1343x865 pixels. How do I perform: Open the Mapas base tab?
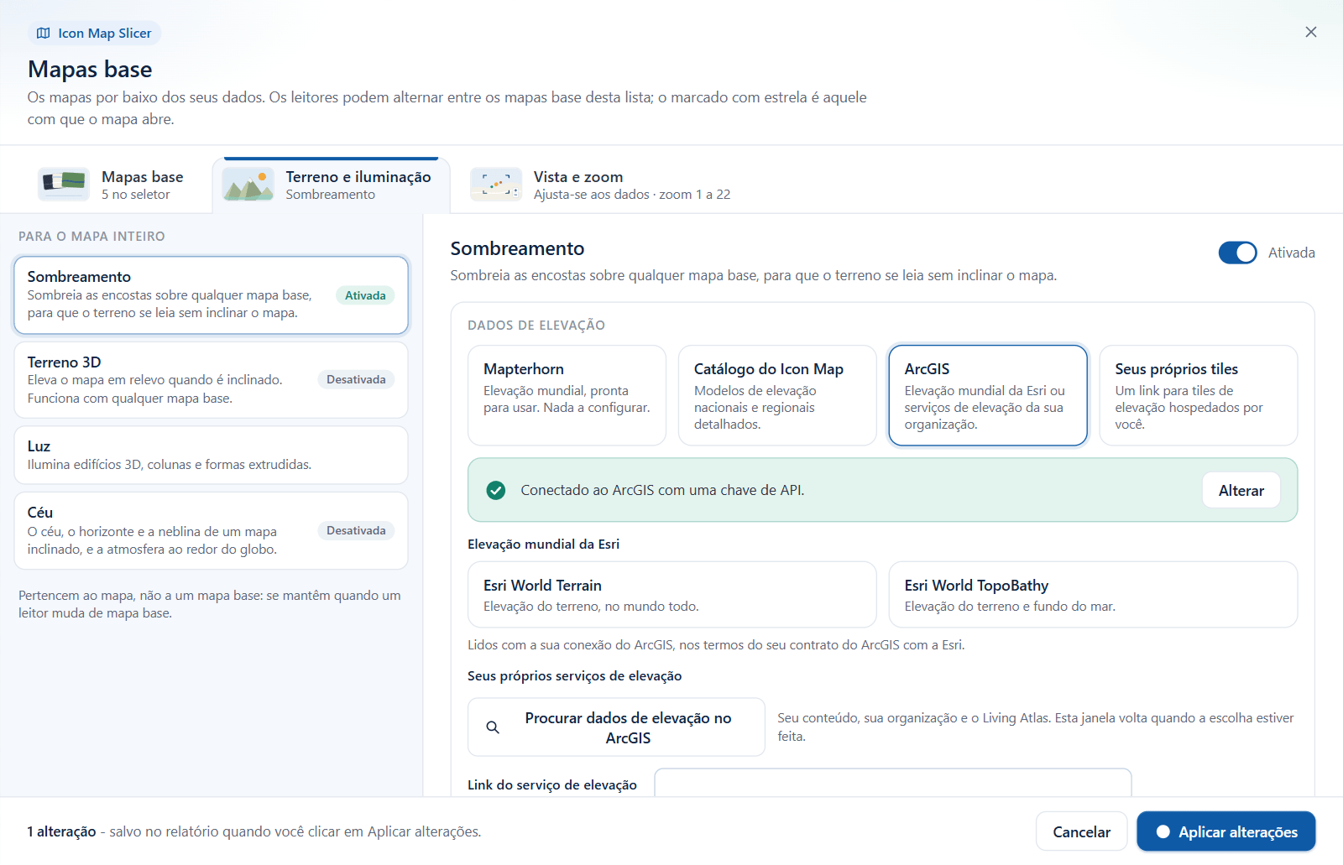[x=112, y=185]
